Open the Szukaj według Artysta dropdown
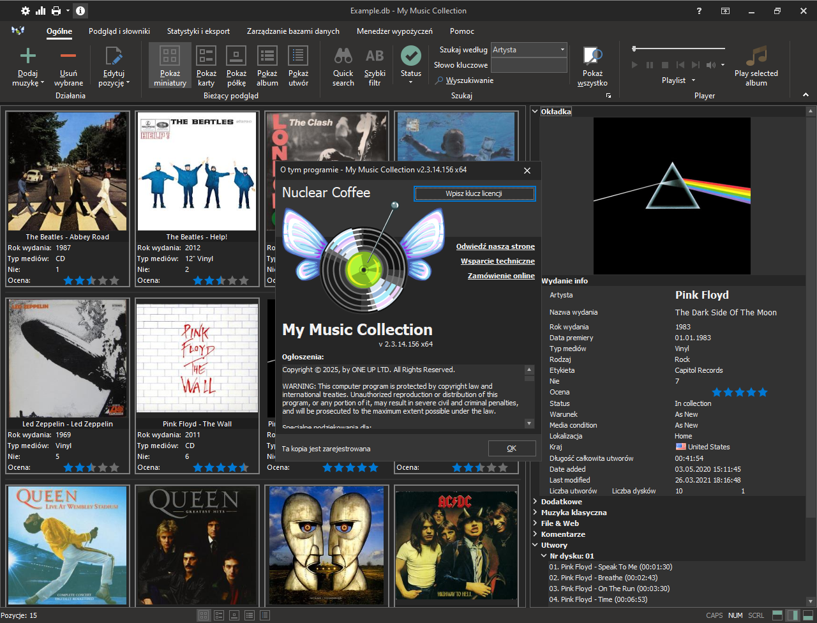This screenshot has width=817, height=623. click(x=529, y=50)
